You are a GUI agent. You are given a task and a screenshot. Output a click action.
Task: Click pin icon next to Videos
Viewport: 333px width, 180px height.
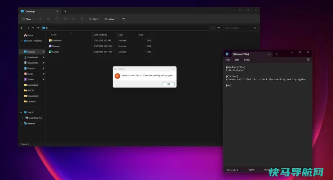click(x=43, y=80)
